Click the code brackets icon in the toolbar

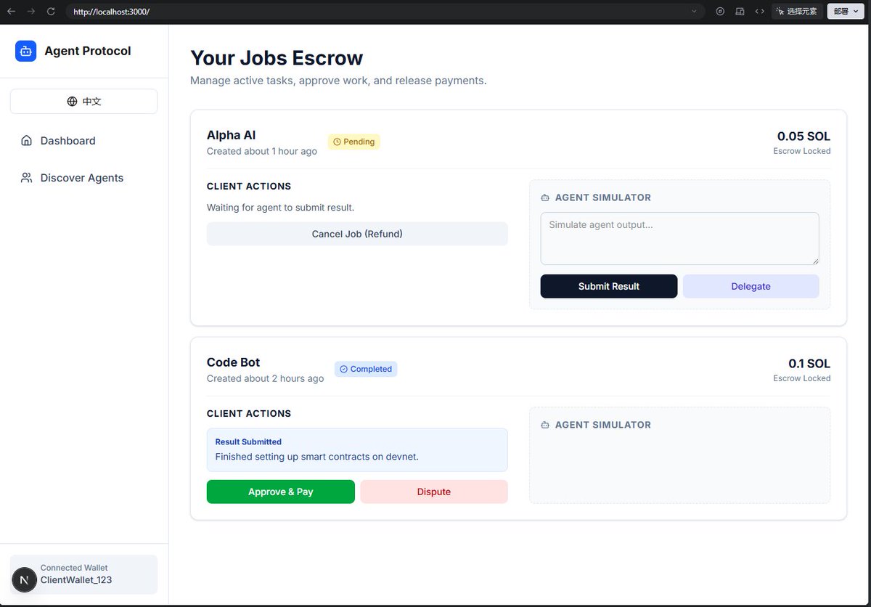[x=759, y=12]
